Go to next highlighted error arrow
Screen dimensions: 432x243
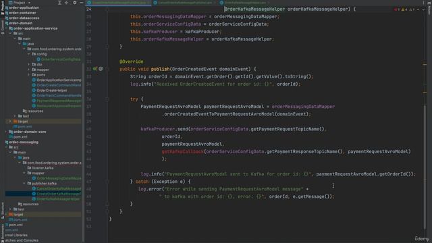423,9
